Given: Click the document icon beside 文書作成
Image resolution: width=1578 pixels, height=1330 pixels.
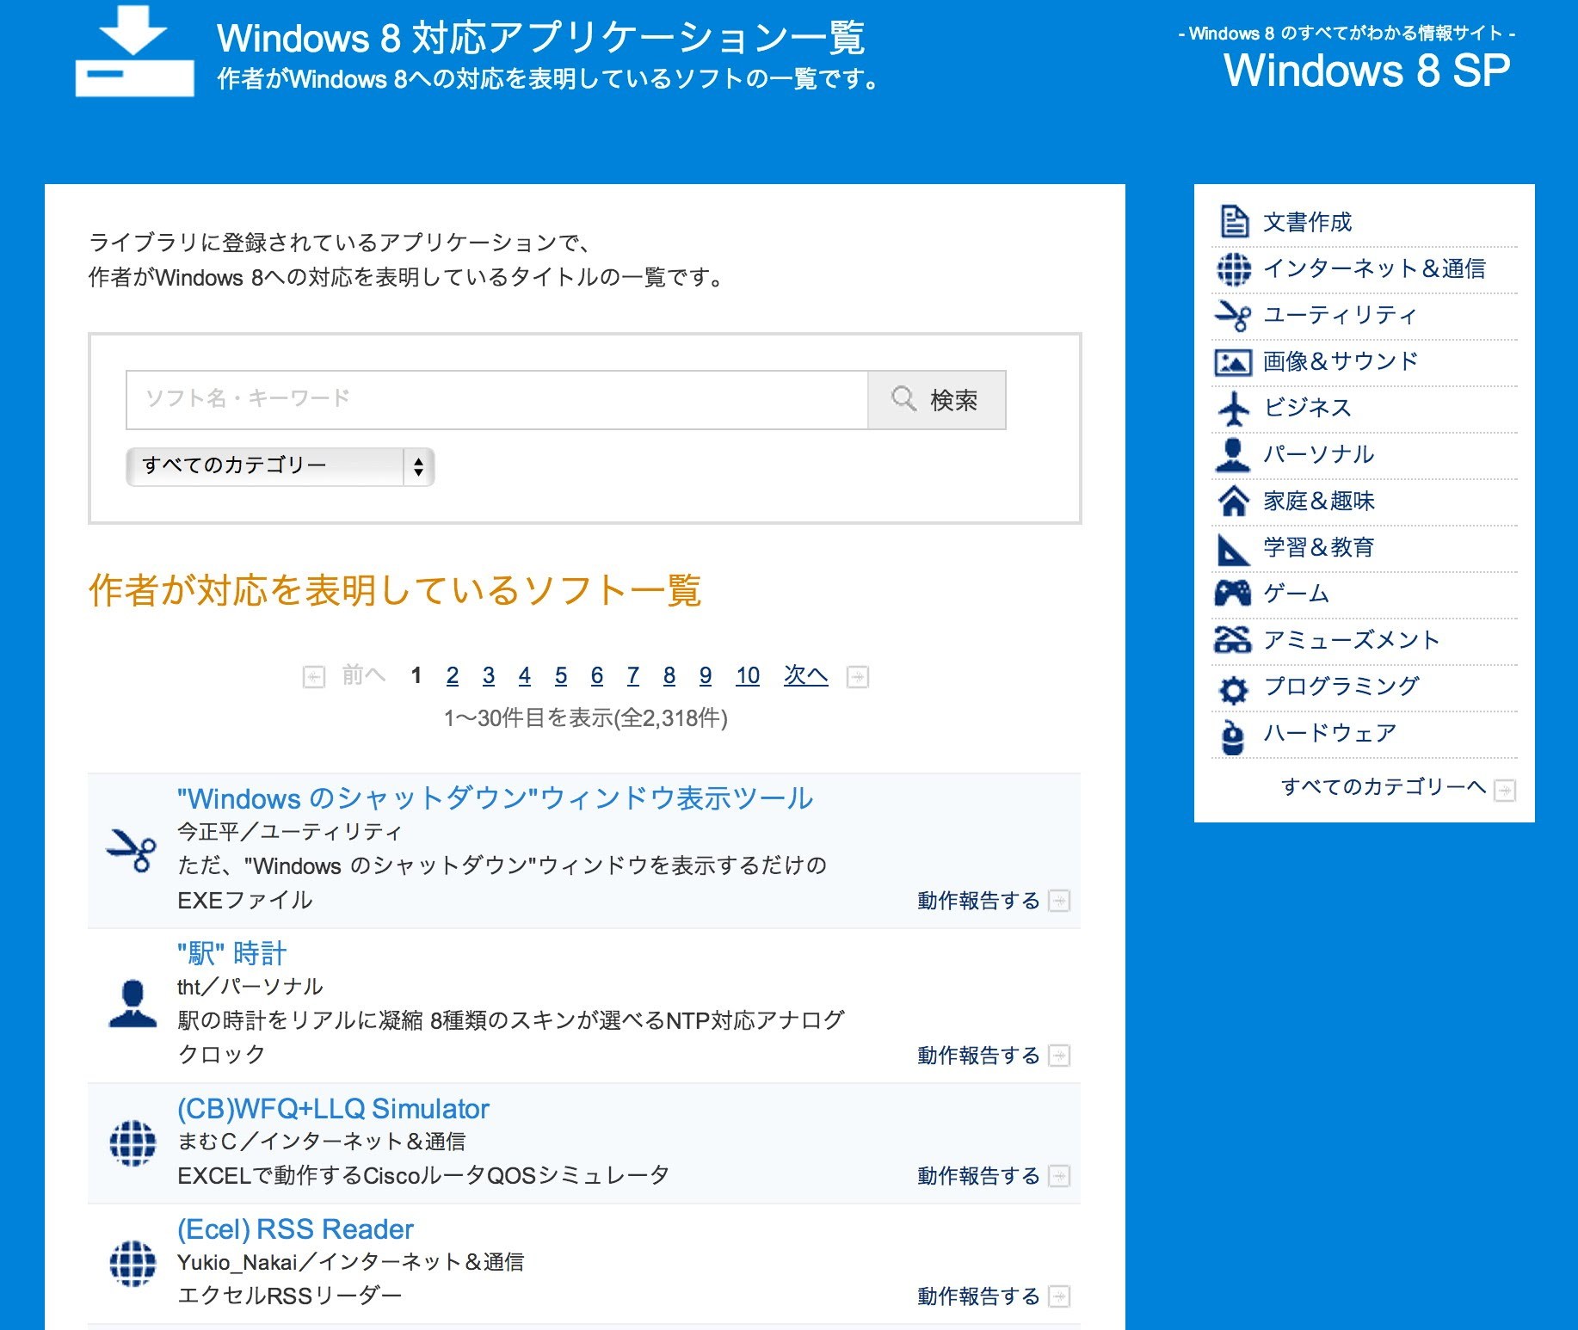Looking at the screenshot, I should (1234, 222).
